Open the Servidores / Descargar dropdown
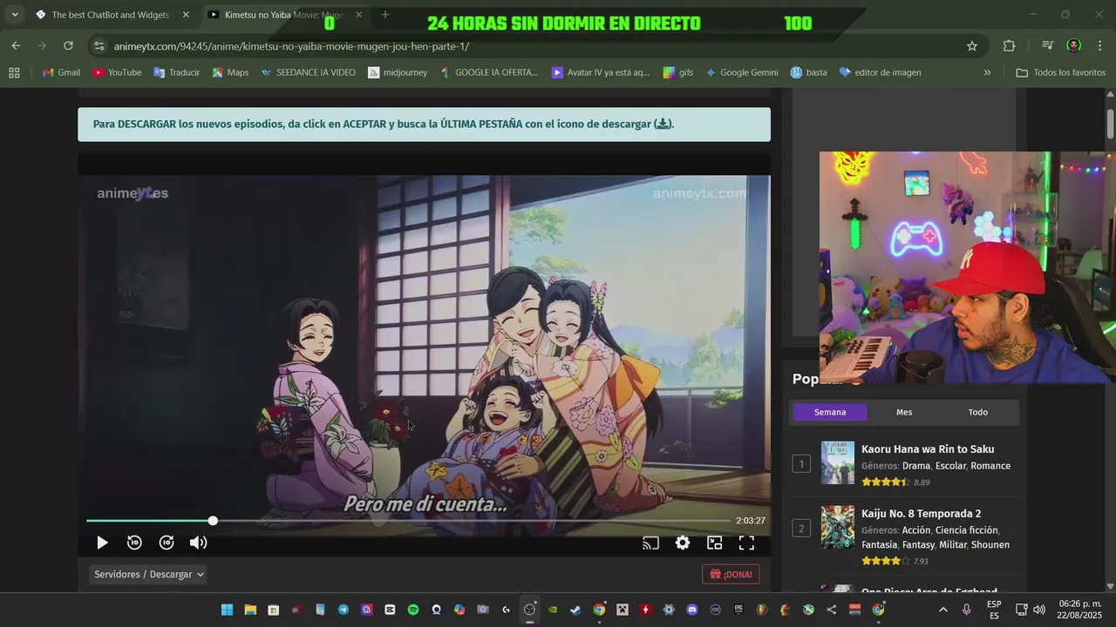Screen dimensions: 1116x627 point(149,574)
